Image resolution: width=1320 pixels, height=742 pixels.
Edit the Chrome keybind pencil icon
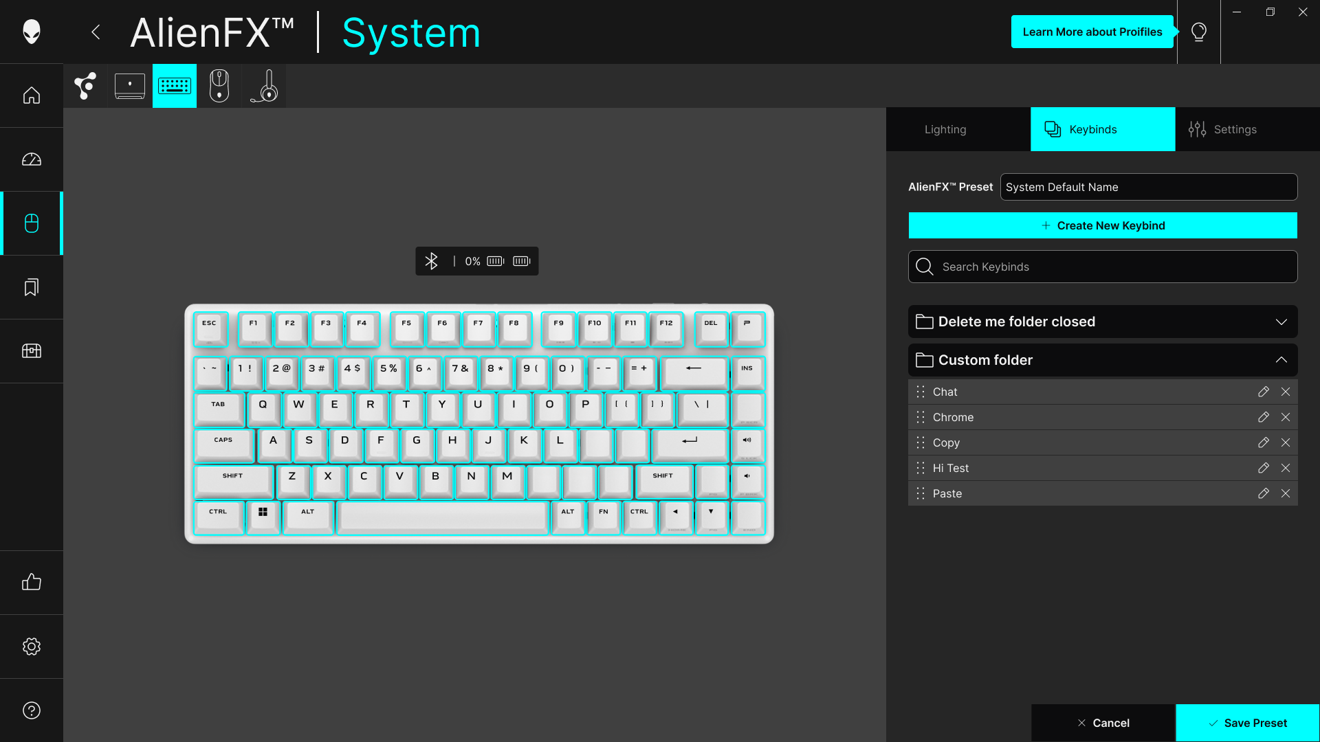tap(1264, 417)
